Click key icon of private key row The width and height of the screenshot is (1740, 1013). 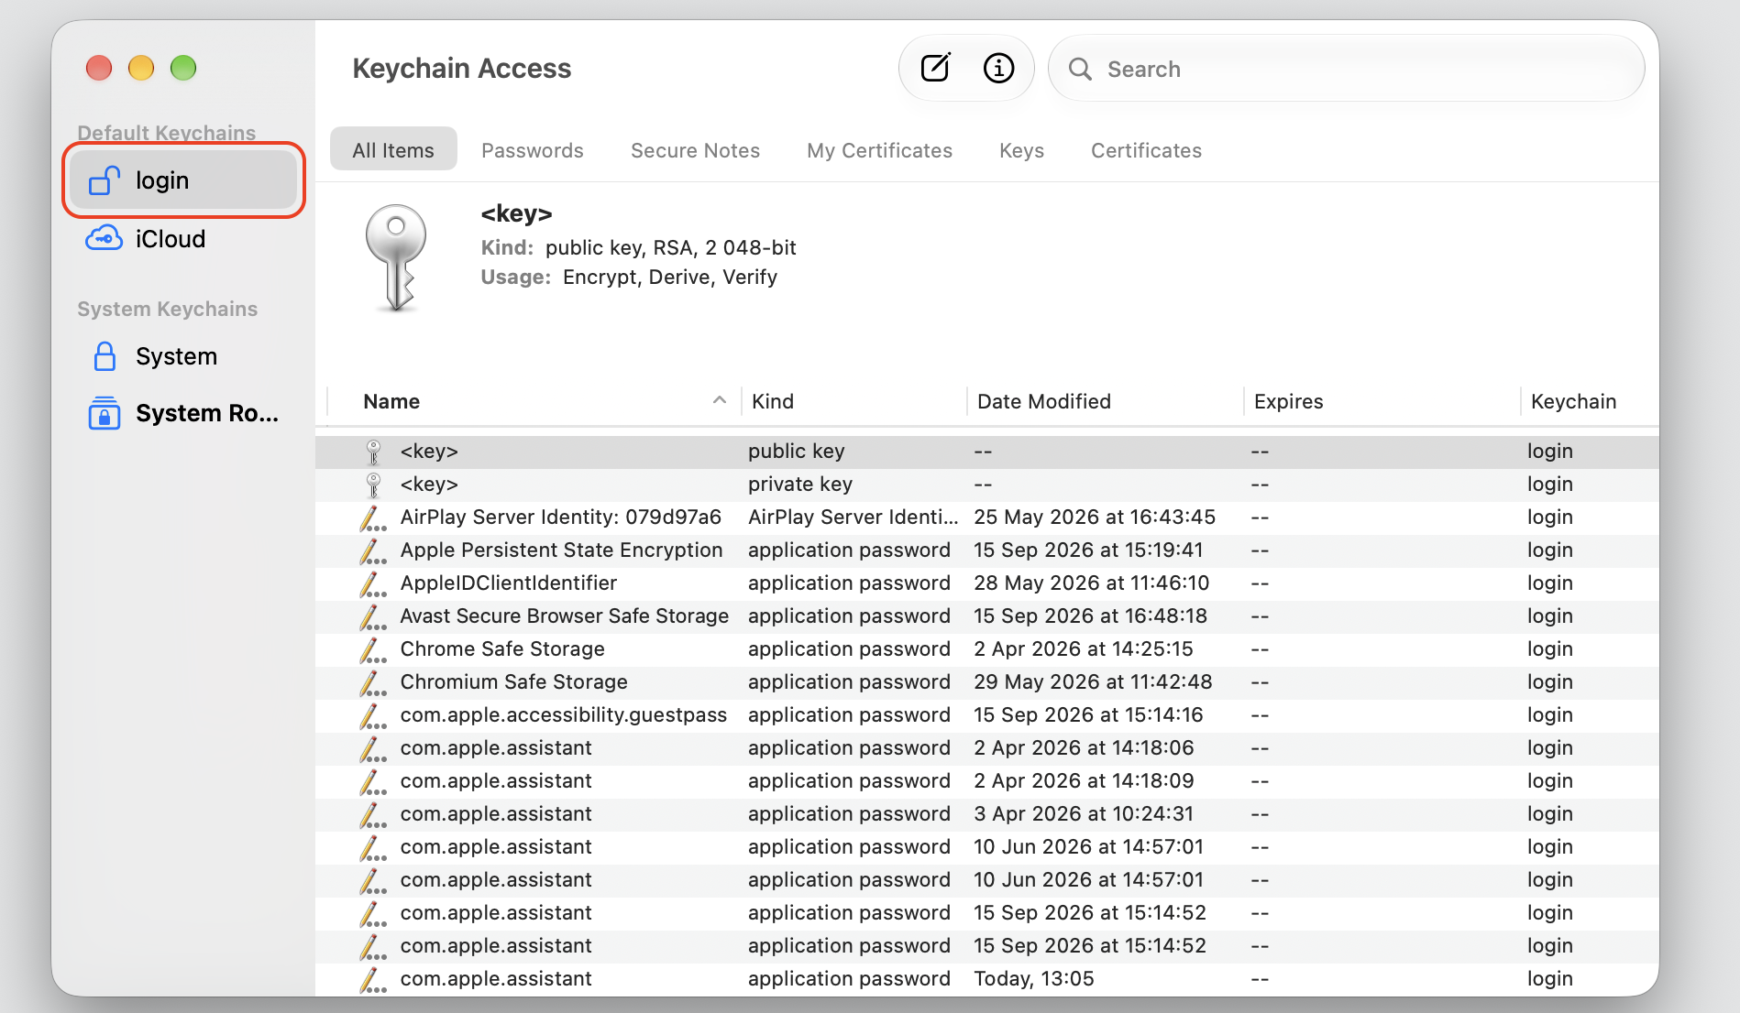coord(373,485)
